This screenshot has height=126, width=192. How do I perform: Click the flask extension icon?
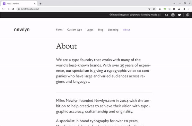click(x=179, y=9)
